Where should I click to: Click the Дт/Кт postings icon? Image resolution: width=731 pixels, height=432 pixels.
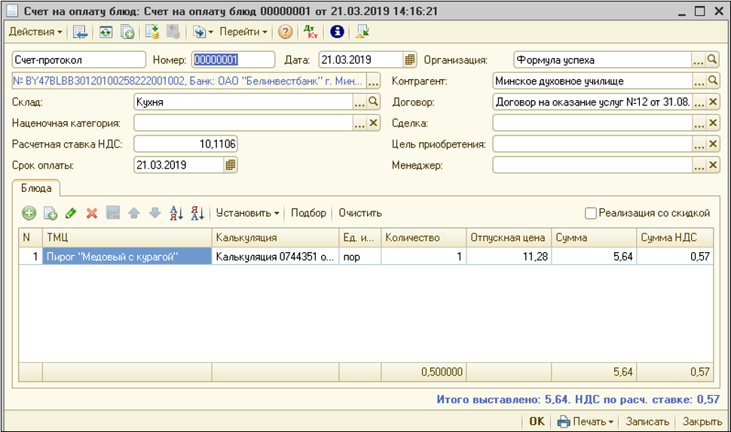(x=310, y=32)
